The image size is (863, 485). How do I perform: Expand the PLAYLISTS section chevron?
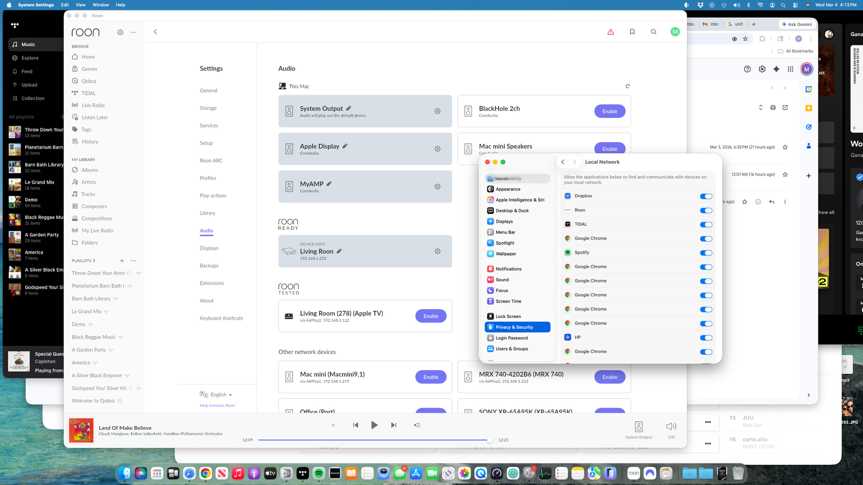tap(94, 260)
